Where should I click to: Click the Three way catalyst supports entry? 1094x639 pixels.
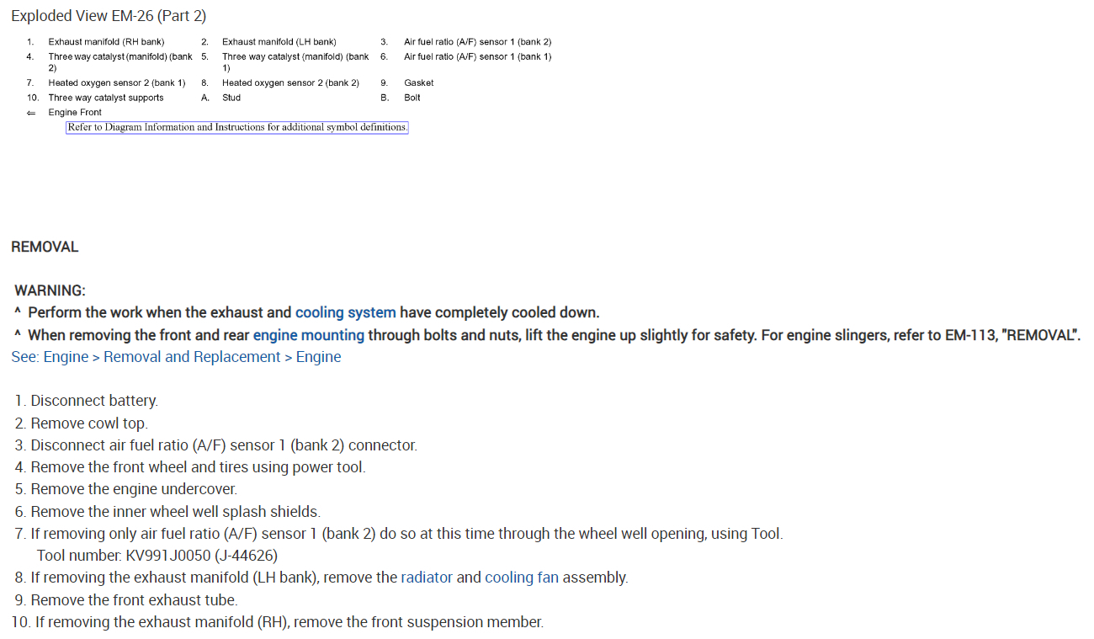tap(106, 98)
